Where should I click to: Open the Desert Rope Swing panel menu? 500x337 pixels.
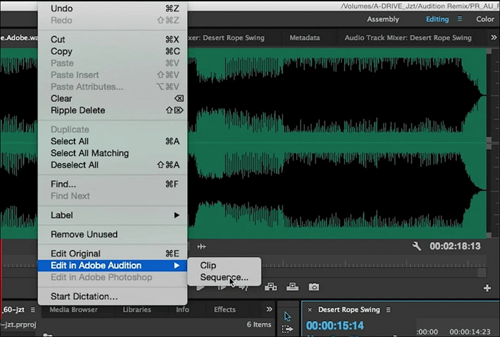pos(388,310)
